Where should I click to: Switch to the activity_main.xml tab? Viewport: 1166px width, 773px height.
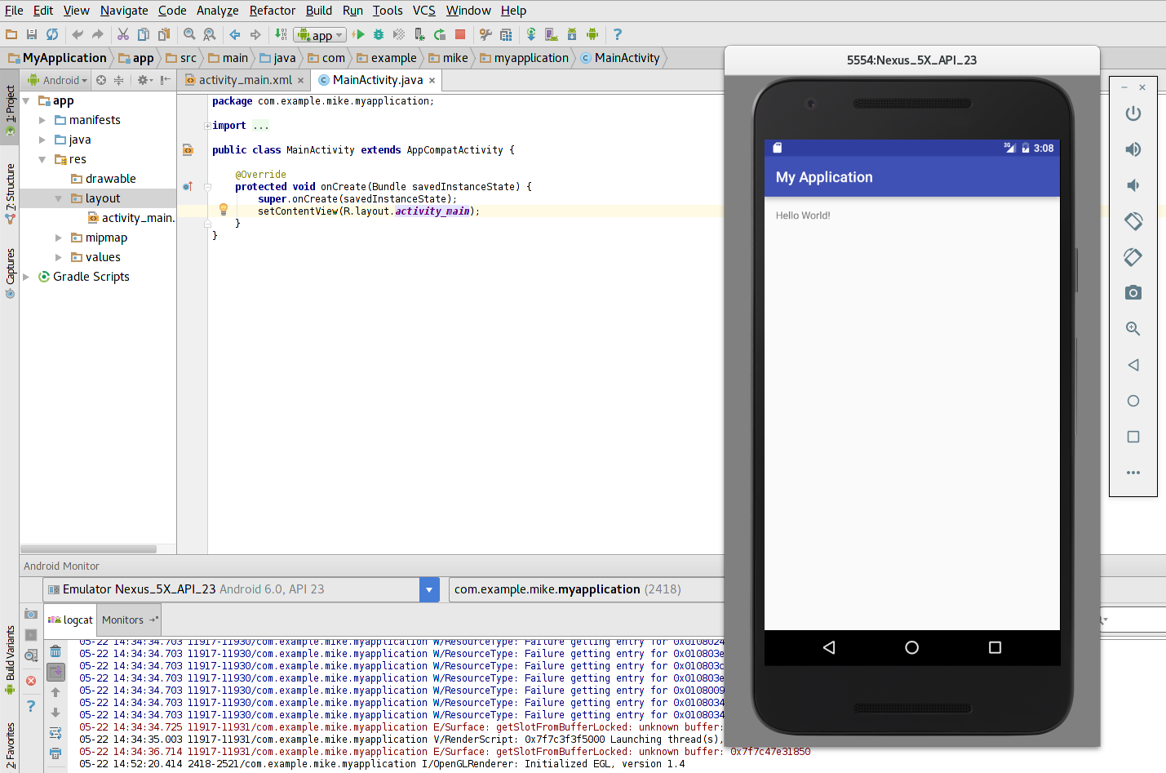(245, 80)
